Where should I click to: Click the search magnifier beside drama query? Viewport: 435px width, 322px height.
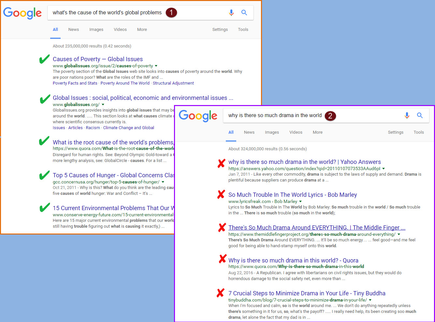point(420,115)
